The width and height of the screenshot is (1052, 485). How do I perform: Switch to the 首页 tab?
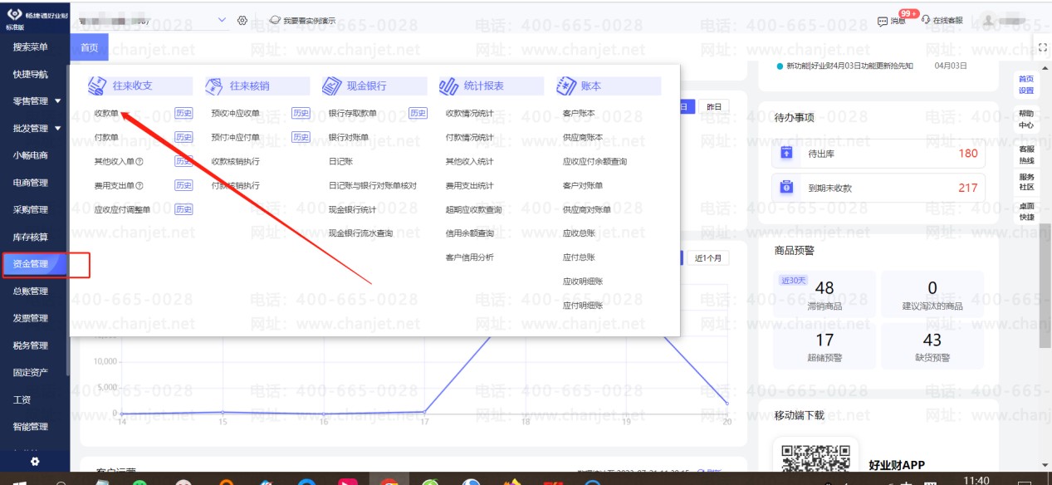coord(89,47)
